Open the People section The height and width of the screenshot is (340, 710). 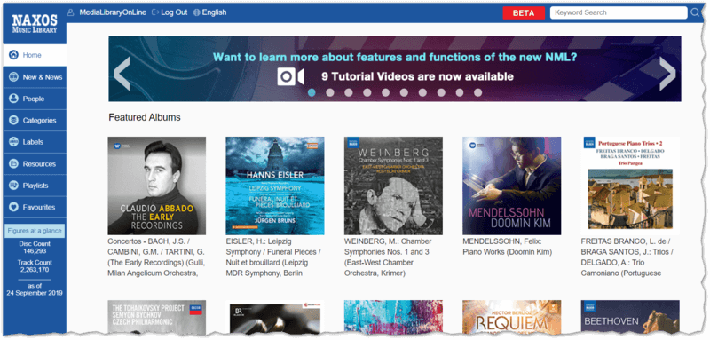click(x=35, y=99)
